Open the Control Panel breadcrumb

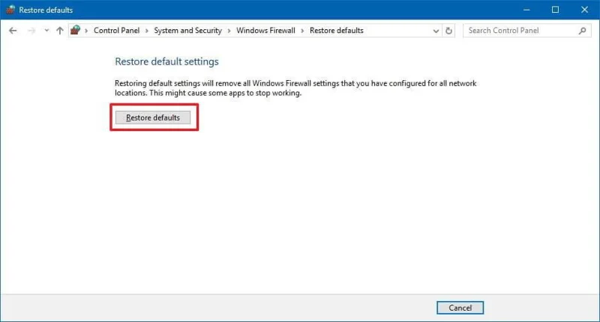[x=116, y=31]
